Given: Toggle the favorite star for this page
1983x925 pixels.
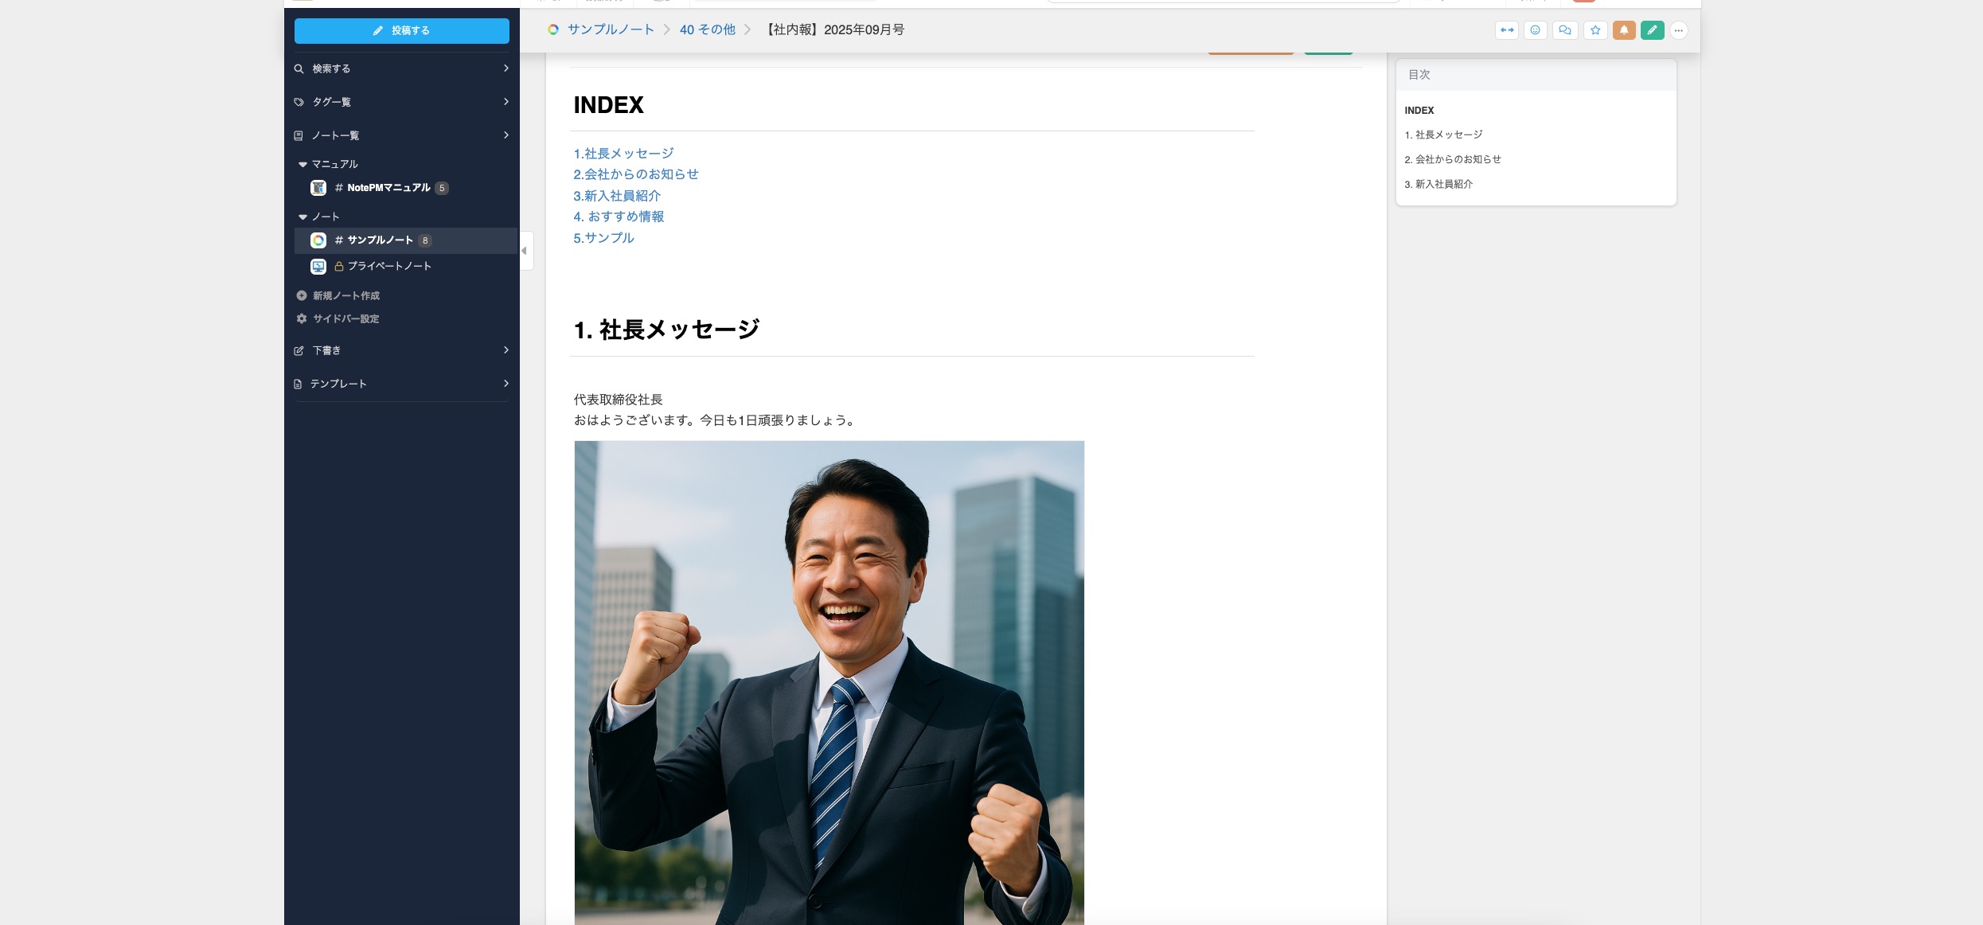Looking at the screenshot, I should [1595, 30].
